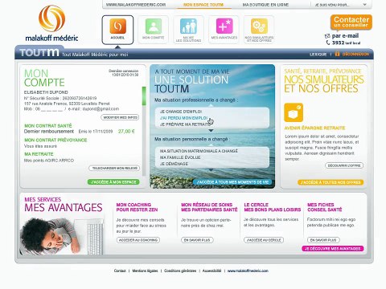
Task: Collapse up arrow above professional situation list
Action: click(x=211, y=105)
